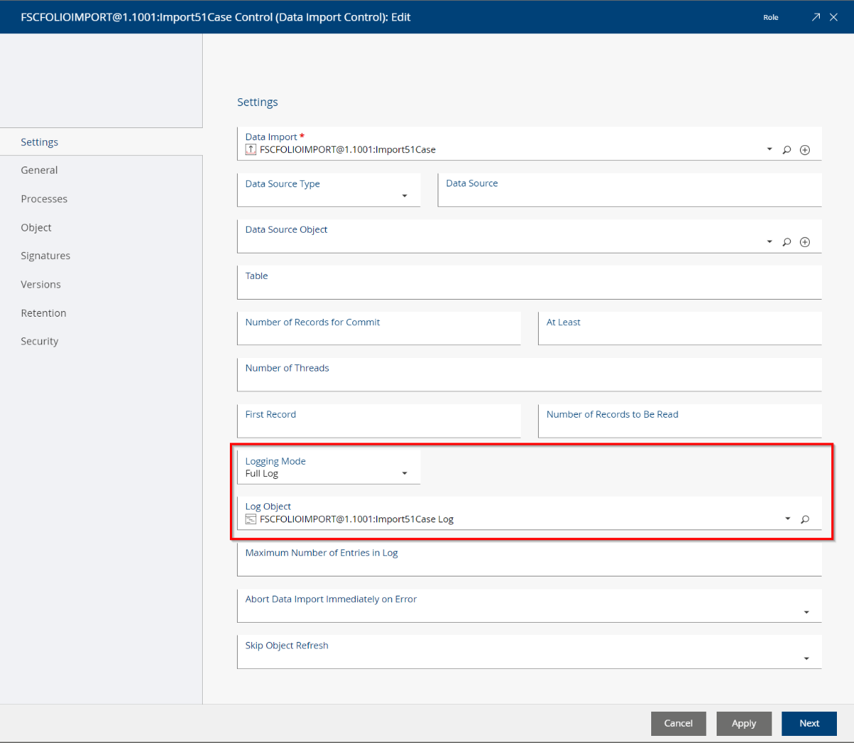The height and width of the screenshot is (743, 854).
Task: Click the Number of Threads input field
Action: tap(529, 381)
